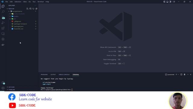Viewport: 193px width, 109px height.
Task: Switch to the Debug Console tab
Action: pos(64,74)
